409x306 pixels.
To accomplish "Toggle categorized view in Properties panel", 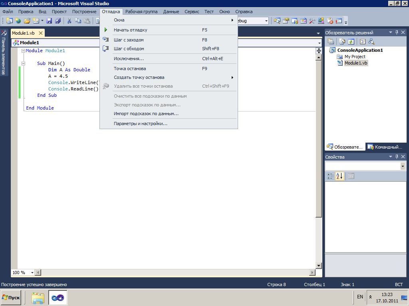I will click(x=330, y=176).
